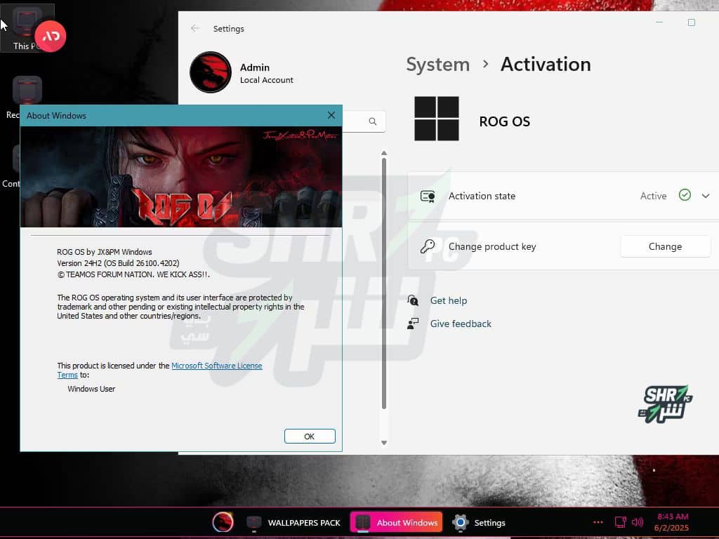Open the volume flyout in system tray
Viewport: 719px width, 539px height.
tap(638, 522)
